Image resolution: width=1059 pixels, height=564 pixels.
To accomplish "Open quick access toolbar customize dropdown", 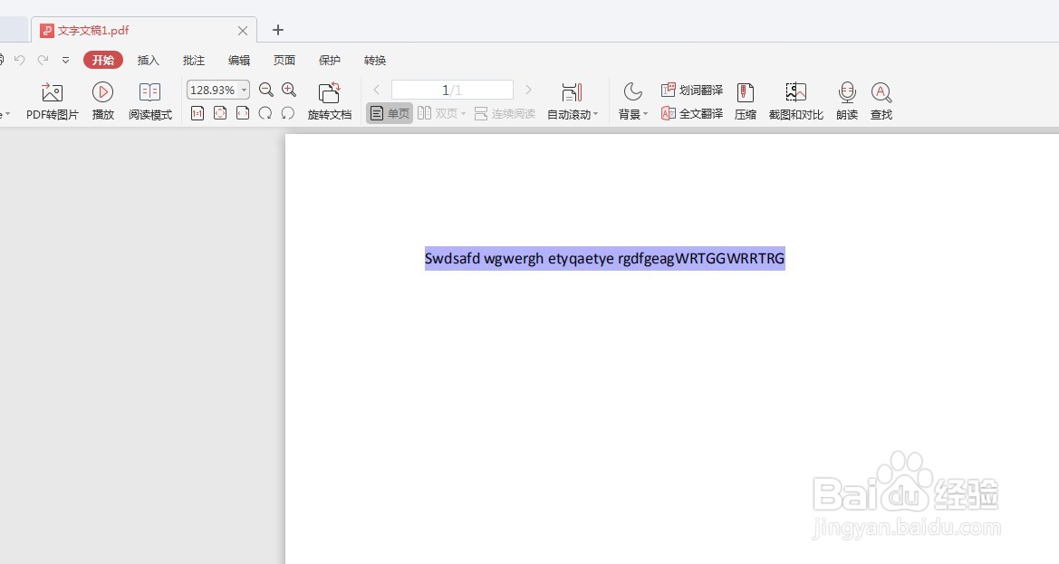I will click(x=65, y=60).
